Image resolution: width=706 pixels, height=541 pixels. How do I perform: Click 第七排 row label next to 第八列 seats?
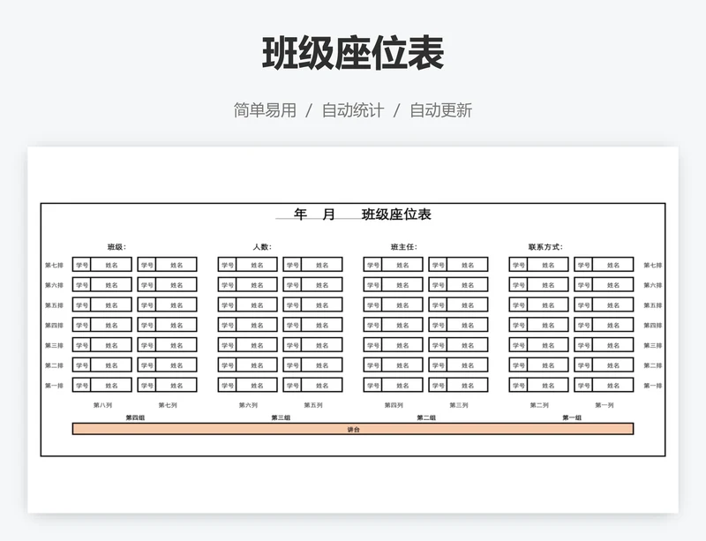(54, 265)
